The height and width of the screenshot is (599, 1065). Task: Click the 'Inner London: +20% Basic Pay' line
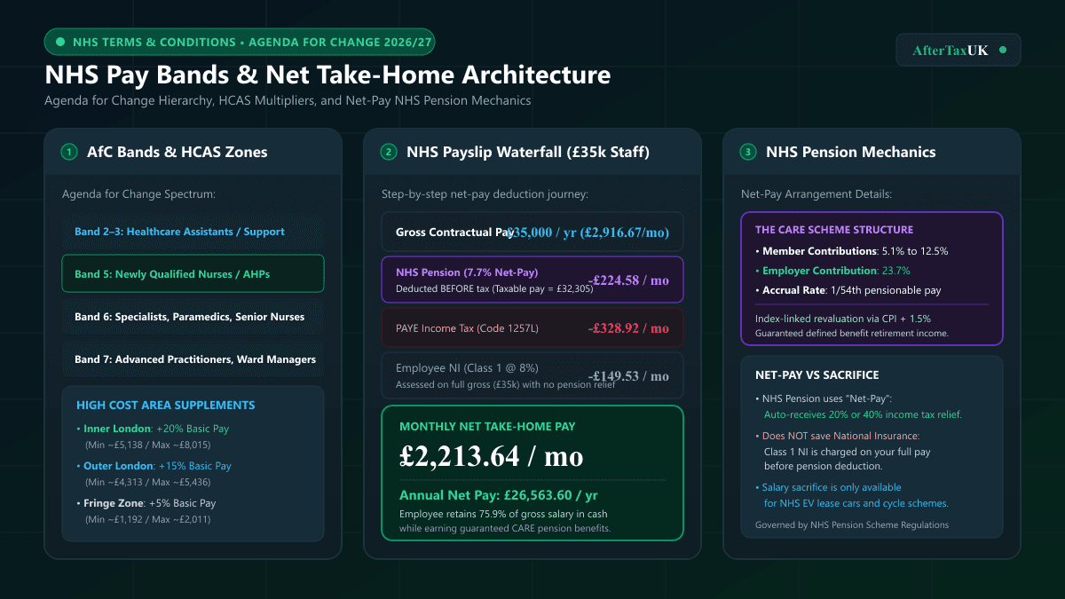[153, 429]
